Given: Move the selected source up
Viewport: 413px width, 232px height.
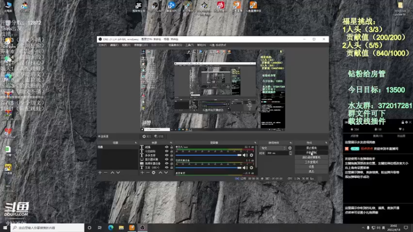Looking at the screenshot, I should (160, 173).
